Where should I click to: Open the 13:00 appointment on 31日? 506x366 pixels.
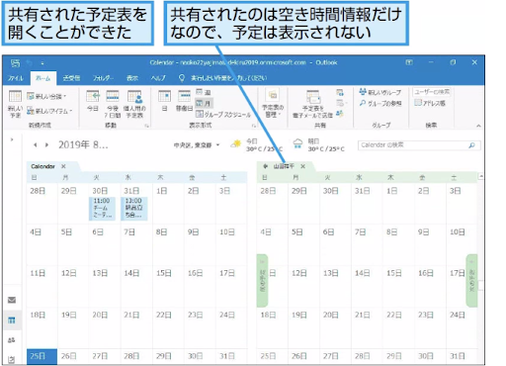pos(134,209)
